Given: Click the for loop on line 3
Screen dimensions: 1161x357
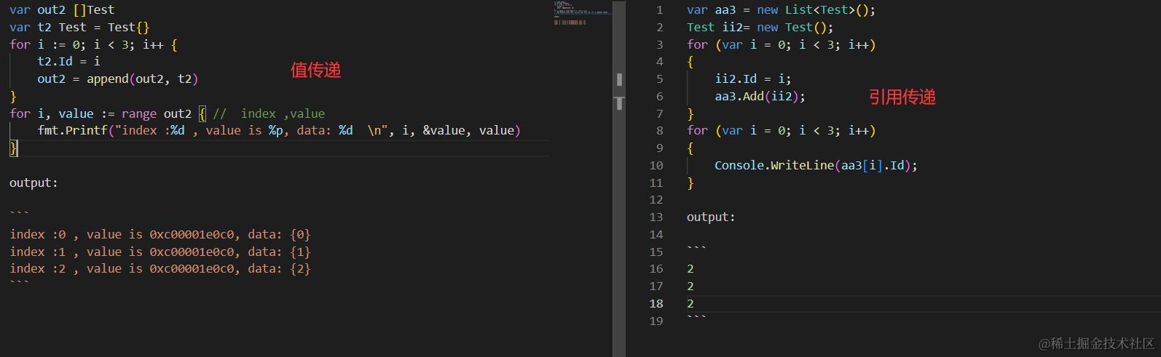Looking at the screenshot, I should coord(781,44).
